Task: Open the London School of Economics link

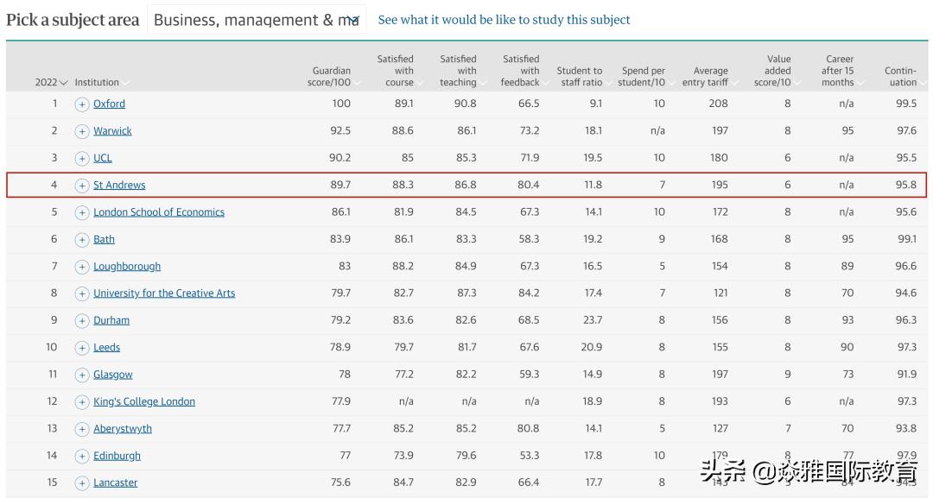Action: 159,212
